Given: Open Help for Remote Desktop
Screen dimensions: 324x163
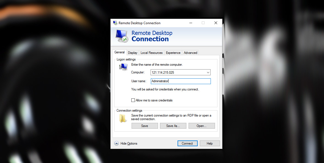Looking at the screenshot, I should coord(209,143).
